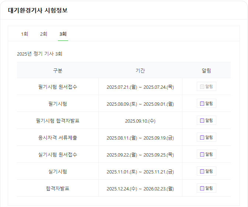The image size is (248, 207).
Task: Switch to the 2회 tab
Action: pos(43,34)
